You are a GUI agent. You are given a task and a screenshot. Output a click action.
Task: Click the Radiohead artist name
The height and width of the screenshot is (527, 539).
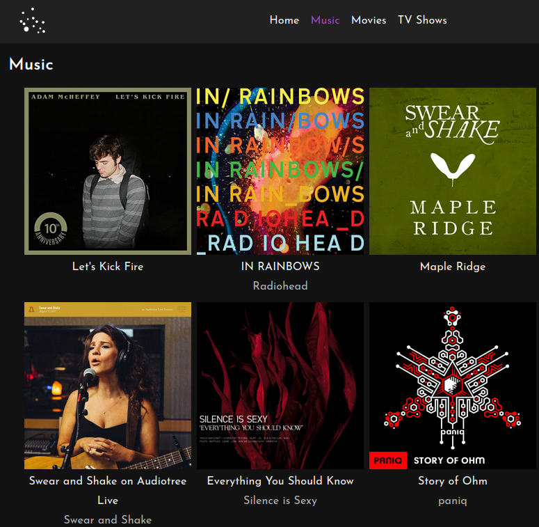click(280, 286)
